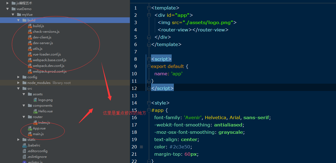Image resolution: width=336 pixels, height=163 pixels.
Task: Collapse the build folder arrow
Action: (18, 20)
